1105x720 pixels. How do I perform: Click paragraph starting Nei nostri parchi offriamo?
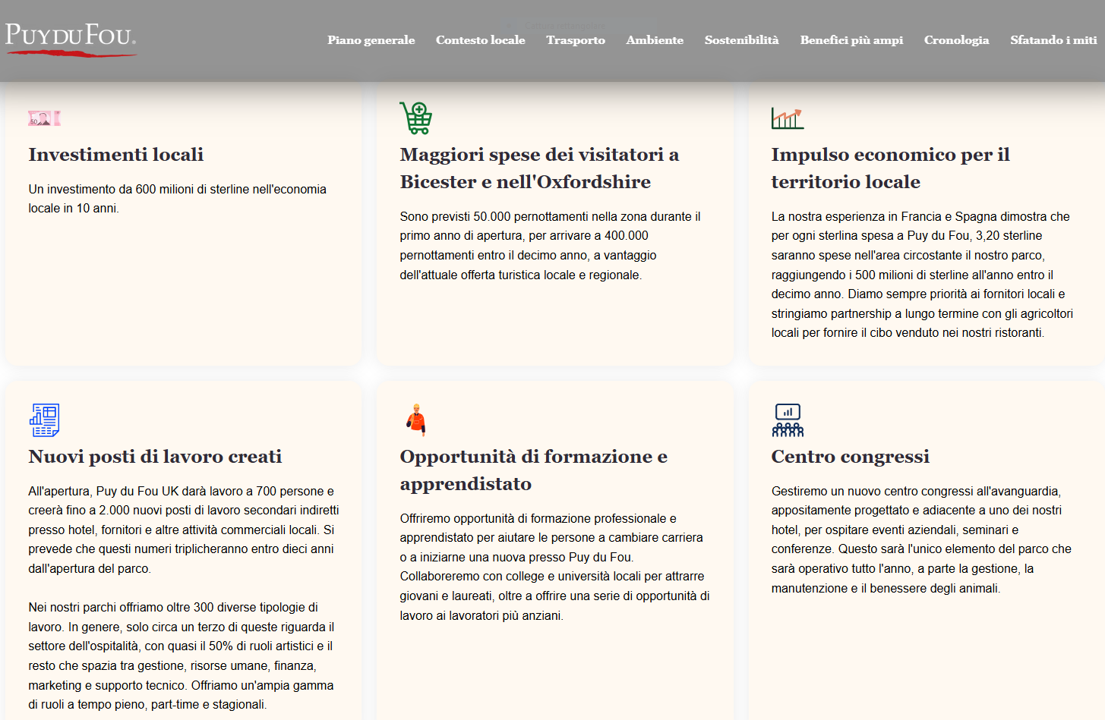[182, 656]
